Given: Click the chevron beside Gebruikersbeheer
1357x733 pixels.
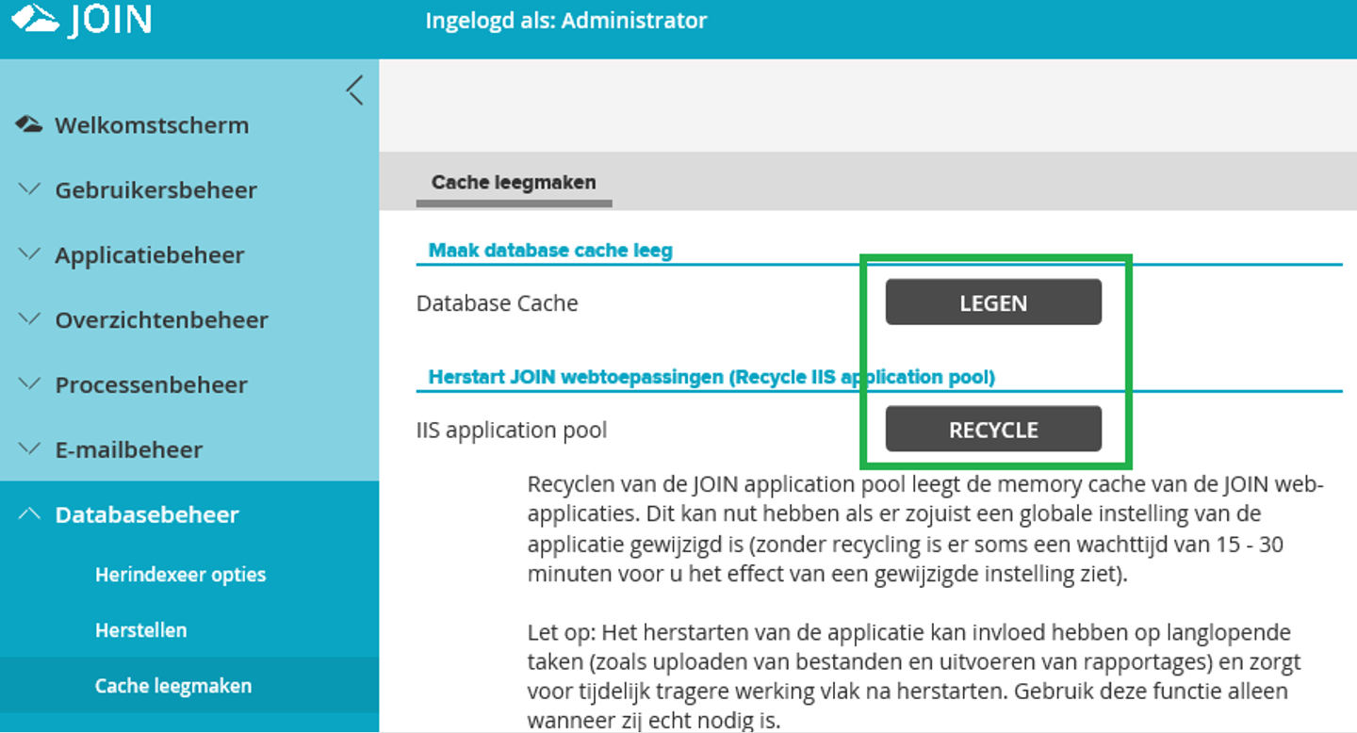Looking at the screenshot, I should coord(27,189).
